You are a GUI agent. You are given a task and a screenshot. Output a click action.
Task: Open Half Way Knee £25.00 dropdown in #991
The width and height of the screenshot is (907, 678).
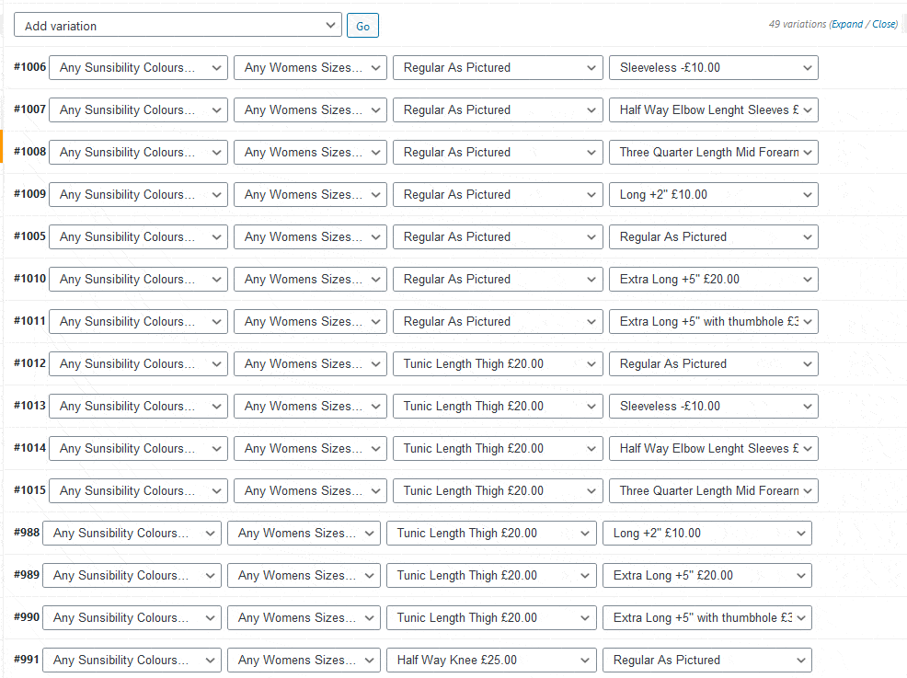point(492,660)
